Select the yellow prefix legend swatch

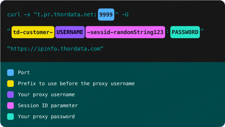click(11, 83)
